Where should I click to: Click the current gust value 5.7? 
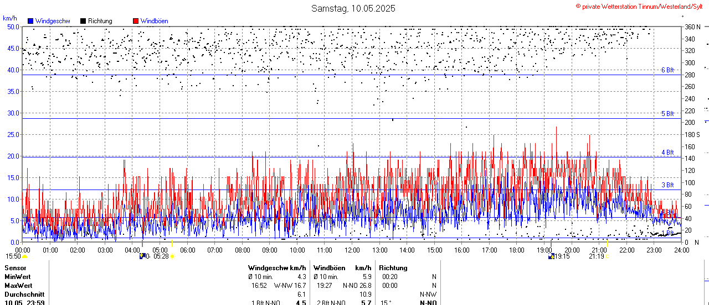pos(367,303)
